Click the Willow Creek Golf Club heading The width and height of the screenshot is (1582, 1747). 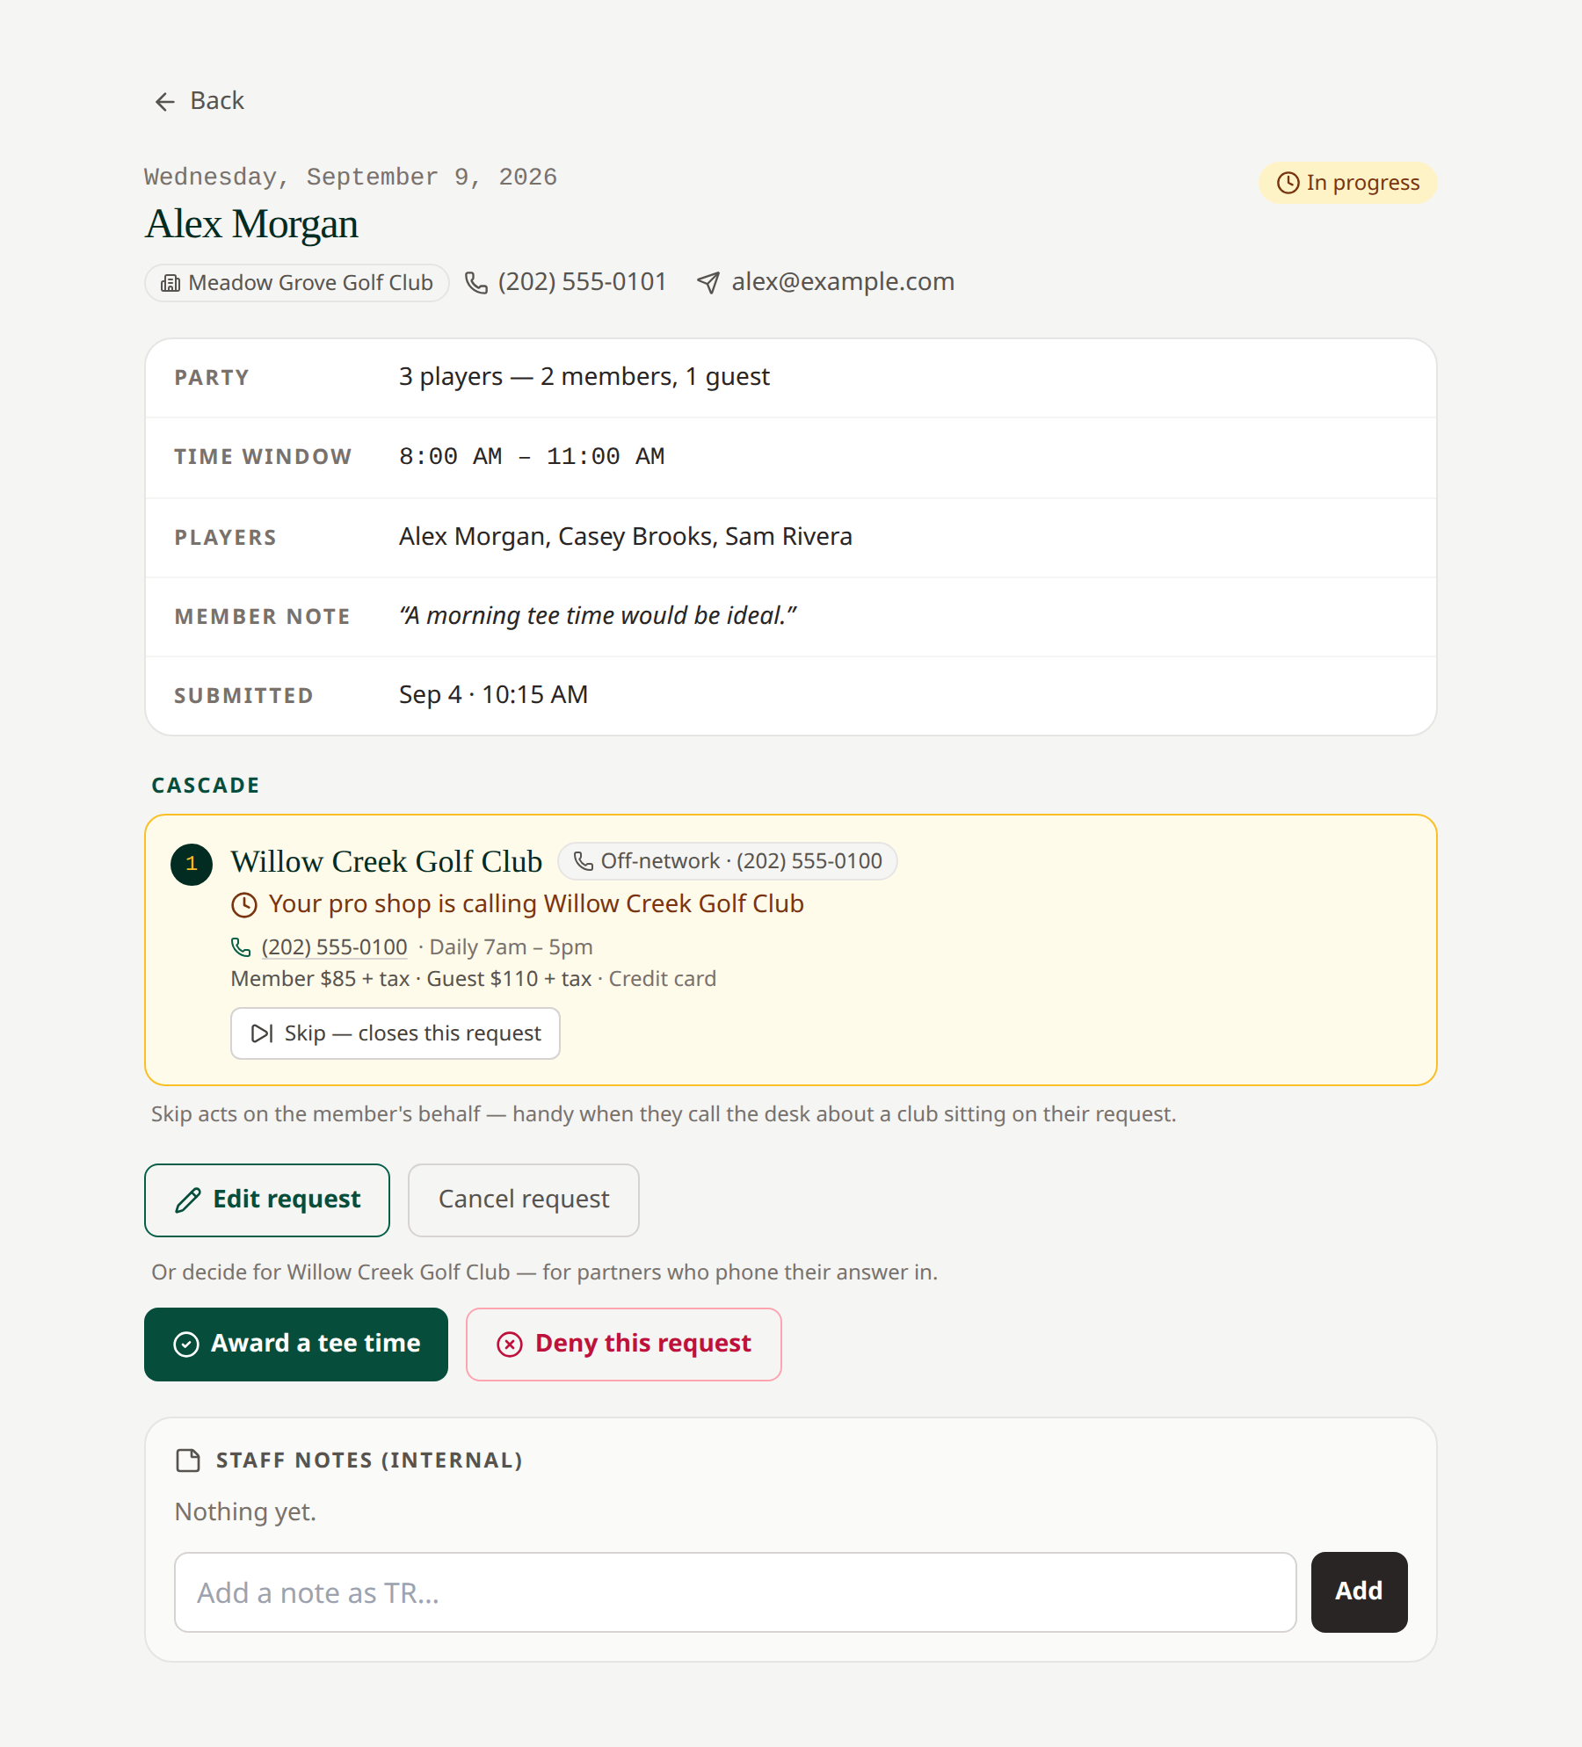pos(387,862)
